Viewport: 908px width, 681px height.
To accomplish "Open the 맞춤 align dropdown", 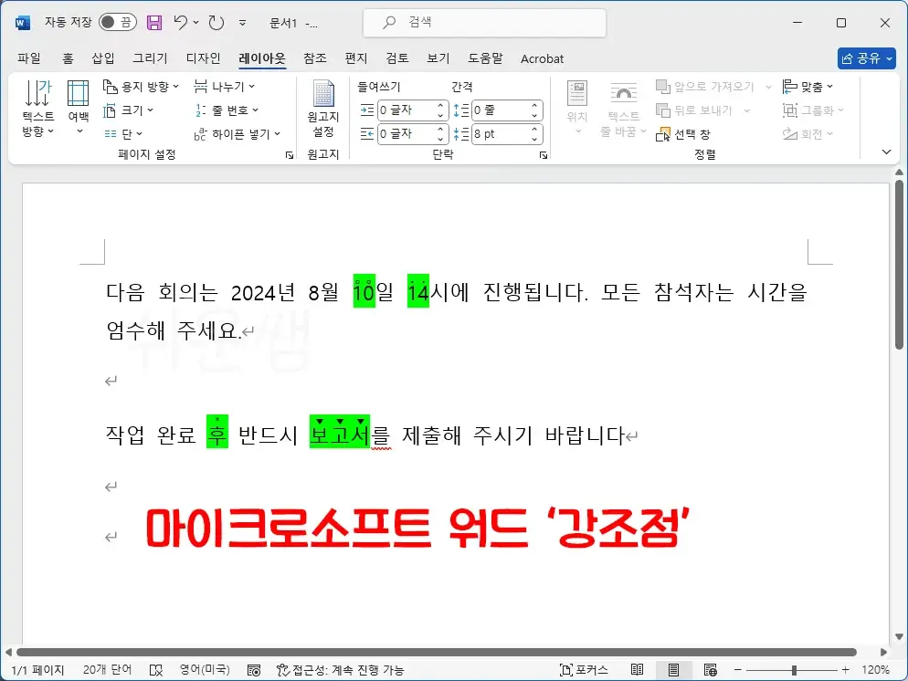I will pyautogui.click(x=809, y=86).
